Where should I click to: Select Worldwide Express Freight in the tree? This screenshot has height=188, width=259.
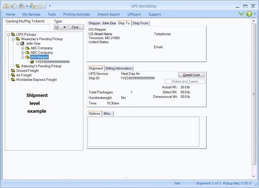pos(36,79)
